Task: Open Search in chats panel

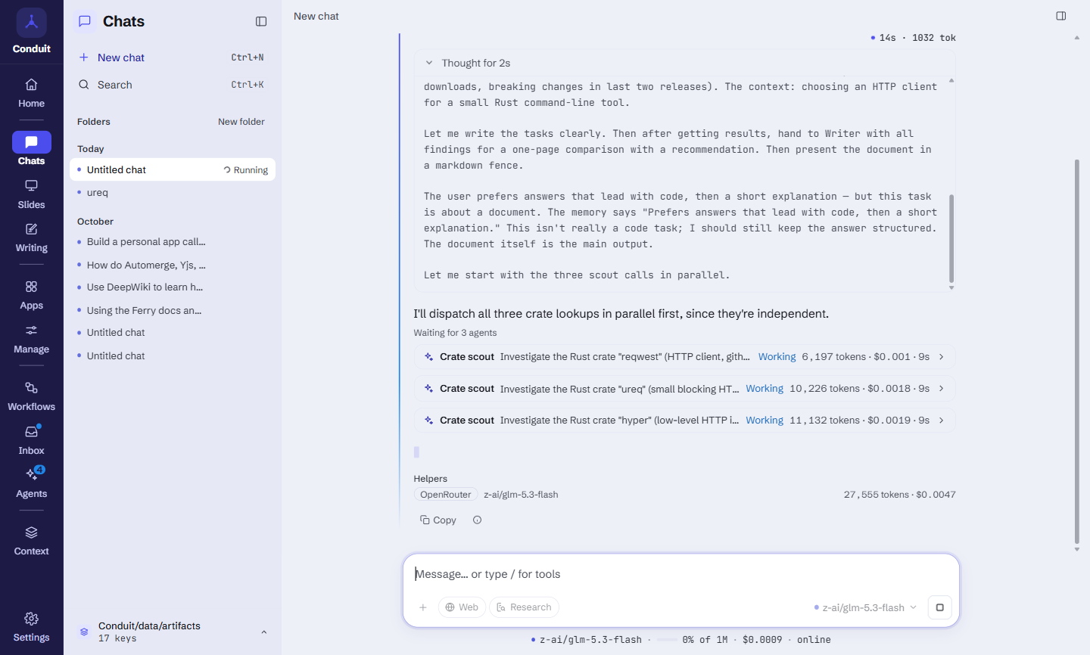Action: pyautogui.click(x=173, y=85)
